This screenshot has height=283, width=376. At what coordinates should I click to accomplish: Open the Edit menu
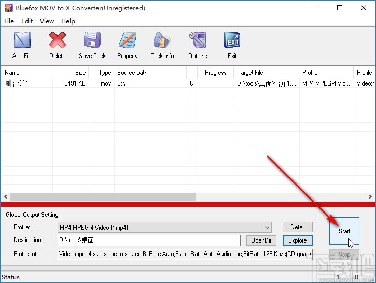[27, 21]
